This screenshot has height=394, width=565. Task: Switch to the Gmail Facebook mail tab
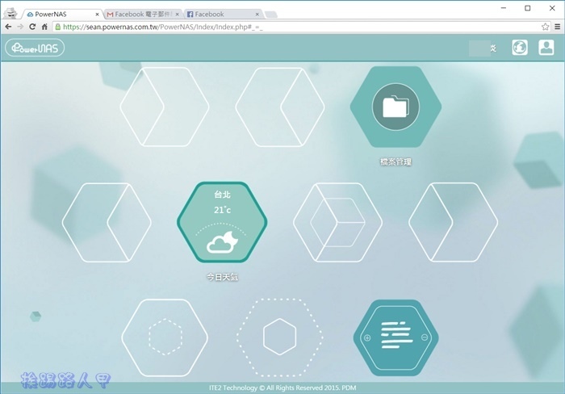point(142,14)
